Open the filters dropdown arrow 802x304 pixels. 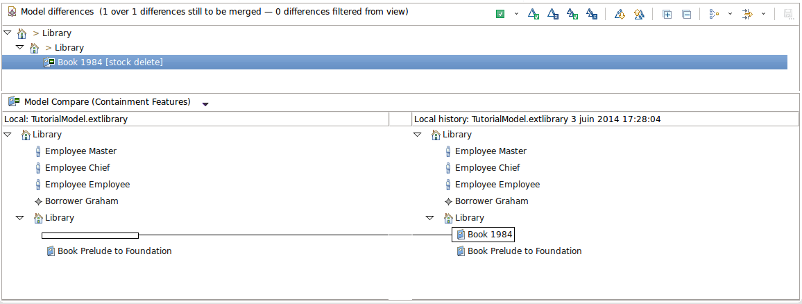pos(763,14)
